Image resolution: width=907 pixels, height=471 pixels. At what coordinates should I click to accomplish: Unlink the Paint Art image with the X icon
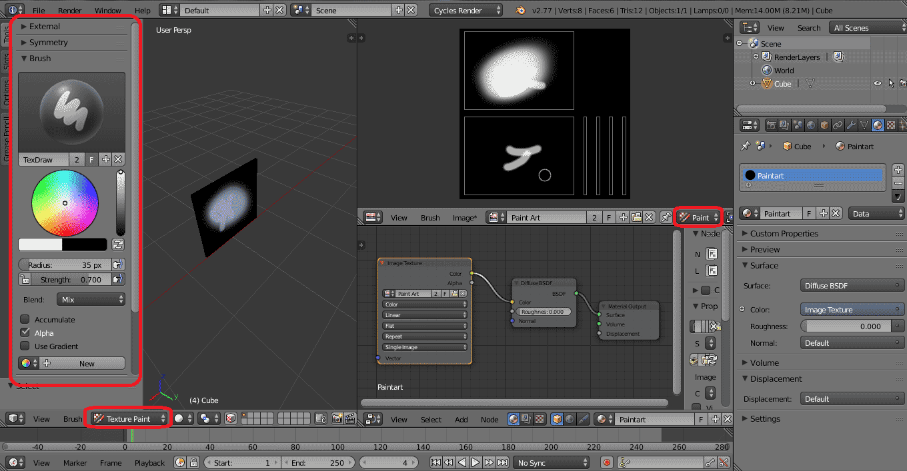648,217
